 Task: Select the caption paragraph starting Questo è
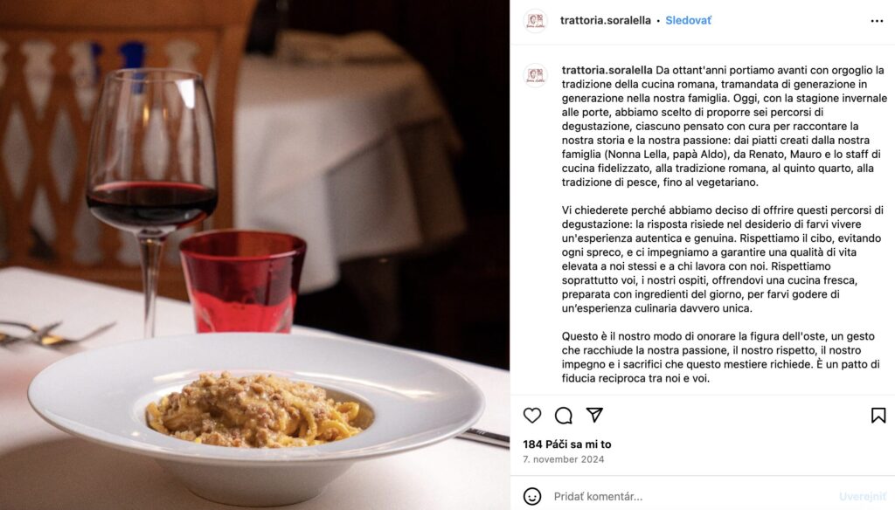[720, 357]
